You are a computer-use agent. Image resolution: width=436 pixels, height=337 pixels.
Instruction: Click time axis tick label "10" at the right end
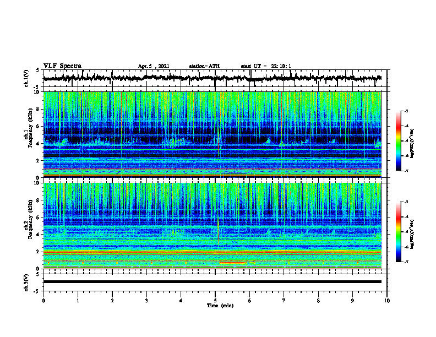pyautogui.click(x=387, y=301)
